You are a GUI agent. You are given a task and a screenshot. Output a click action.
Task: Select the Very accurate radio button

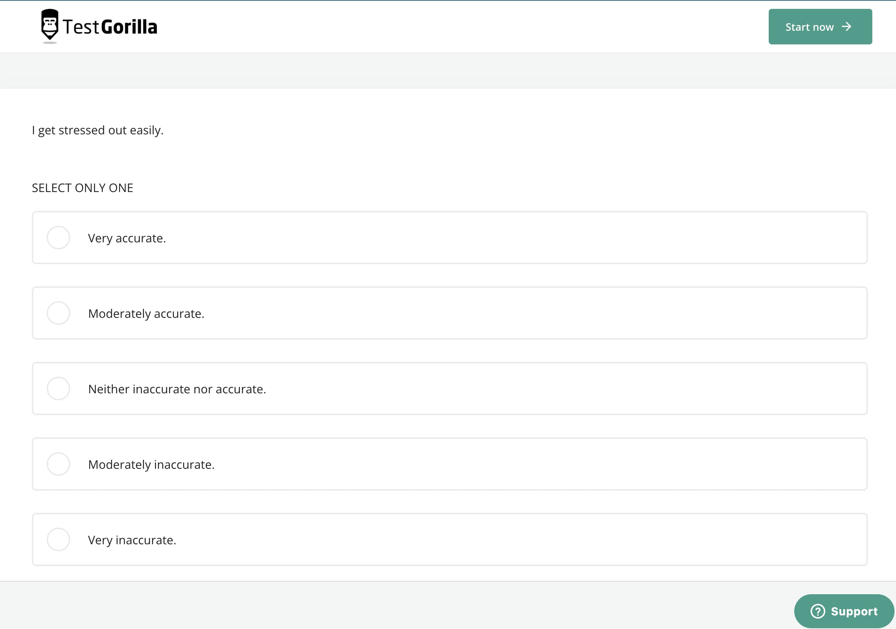click(58, 238)
